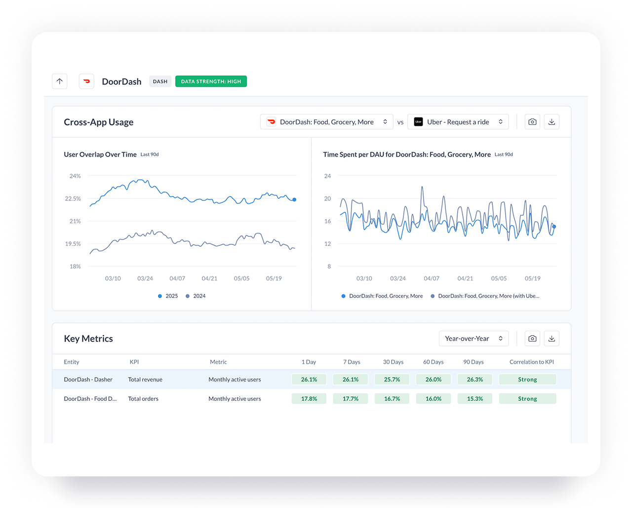This screenshot has height=508, width=632.
Task: Click the DASH ticker tag
Action: point(160,81)
